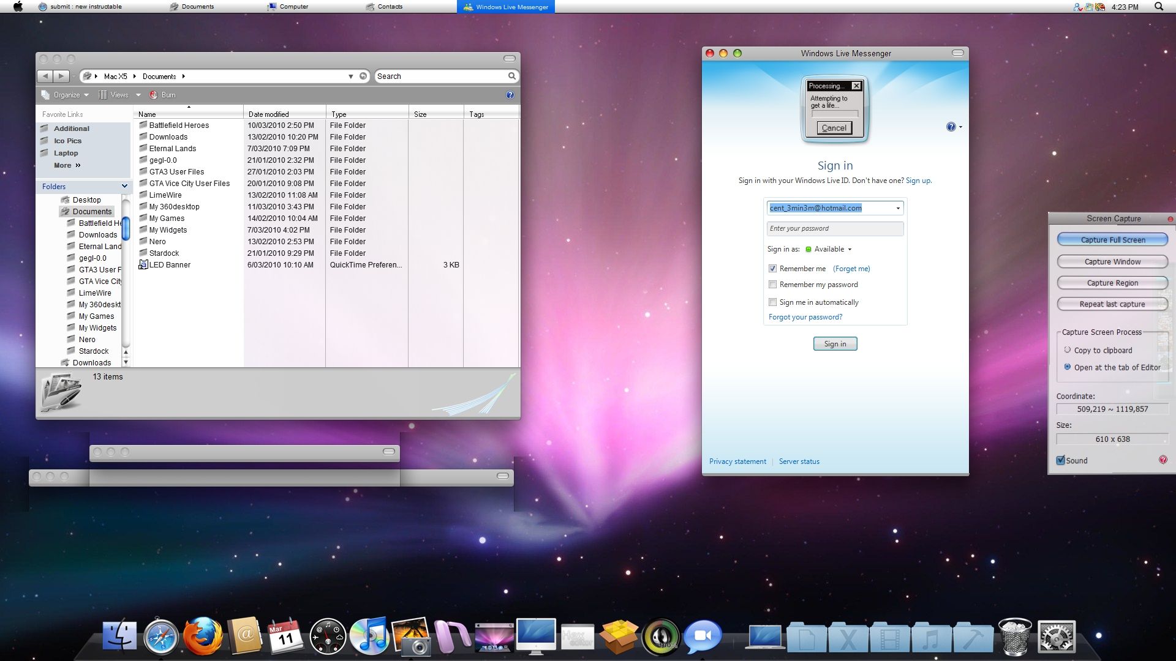Uncheck 'Remember me' in the sign-in form

click(773, 268)
